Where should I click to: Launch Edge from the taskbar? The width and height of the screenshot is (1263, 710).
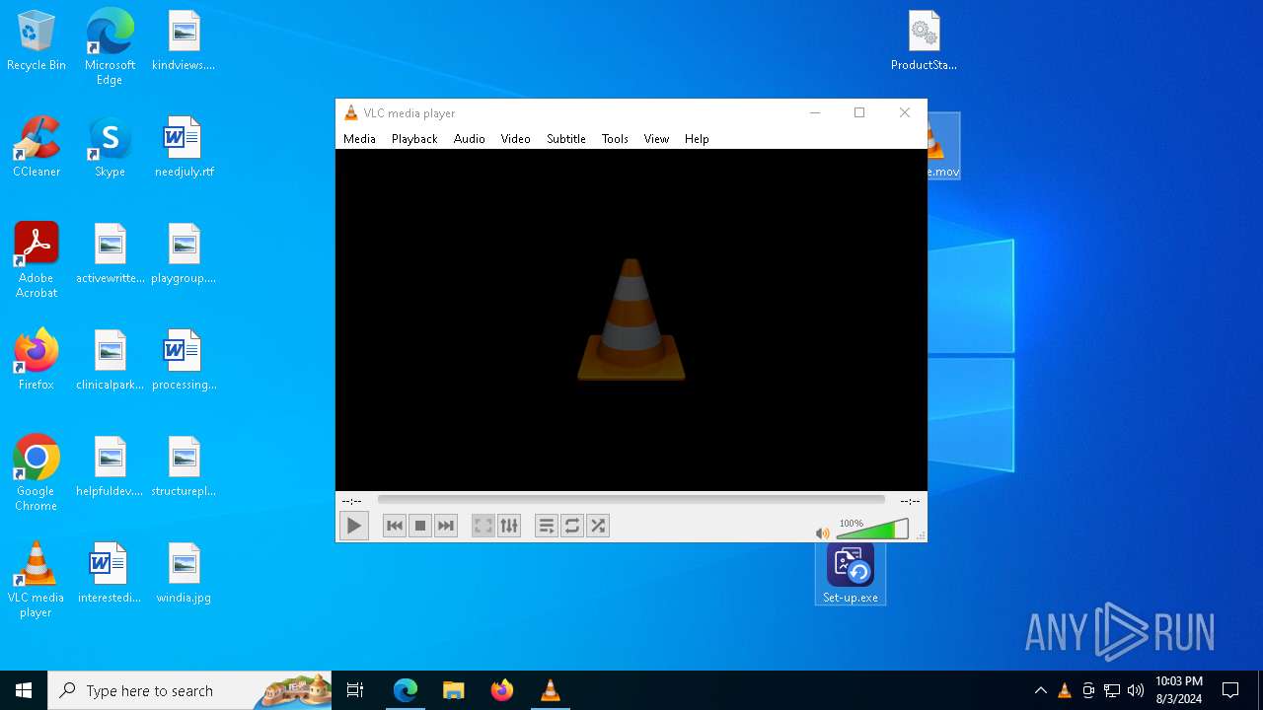tap(406, 690)
